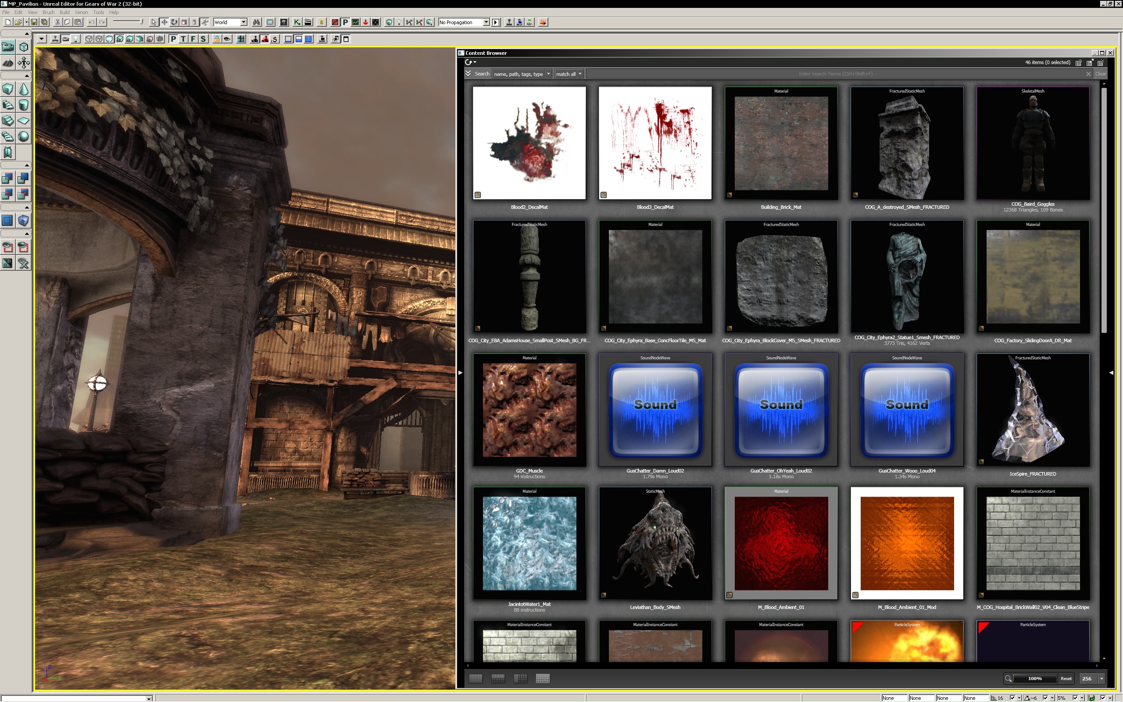
Task: Click the Save map toolbar icon
Action: click(34, 22)
